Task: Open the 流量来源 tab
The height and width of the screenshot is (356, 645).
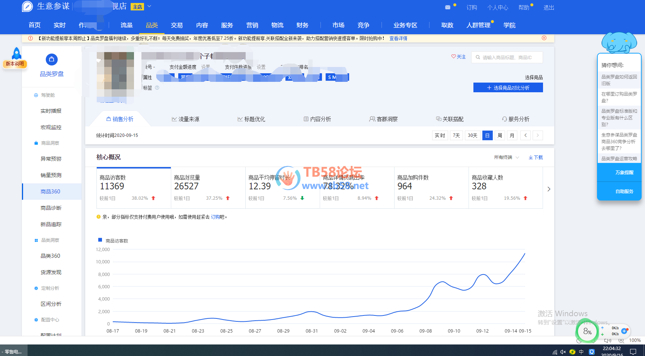Action: click(185, 119)
